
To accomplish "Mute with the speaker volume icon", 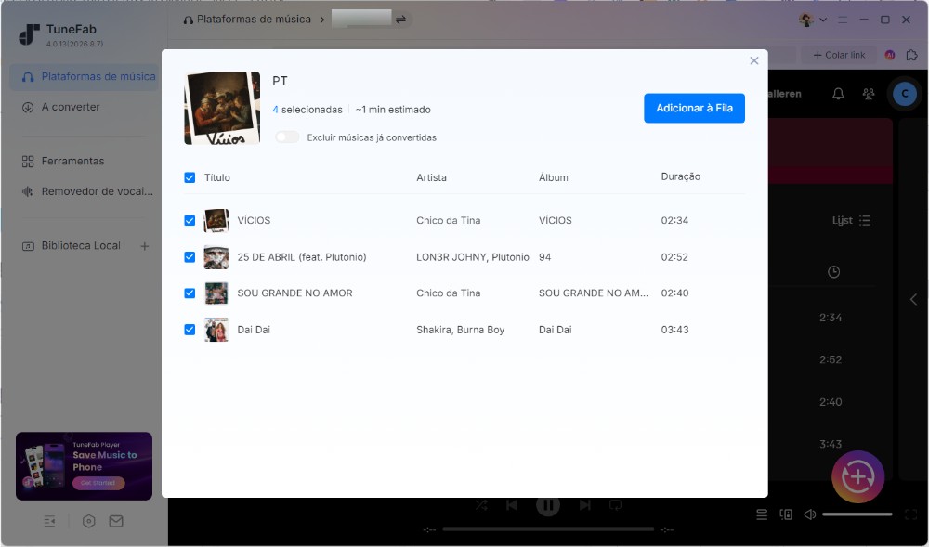I will tap(810, 514).
